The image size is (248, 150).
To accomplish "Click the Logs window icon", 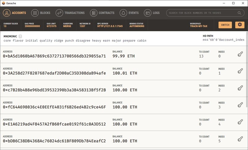I will pos(148,13).
